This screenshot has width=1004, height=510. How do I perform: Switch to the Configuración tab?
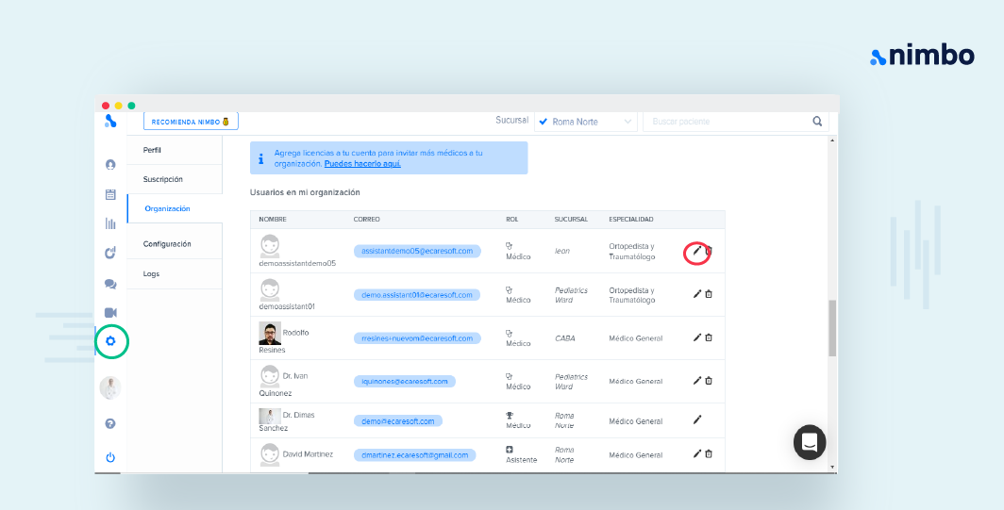point(175,244)
